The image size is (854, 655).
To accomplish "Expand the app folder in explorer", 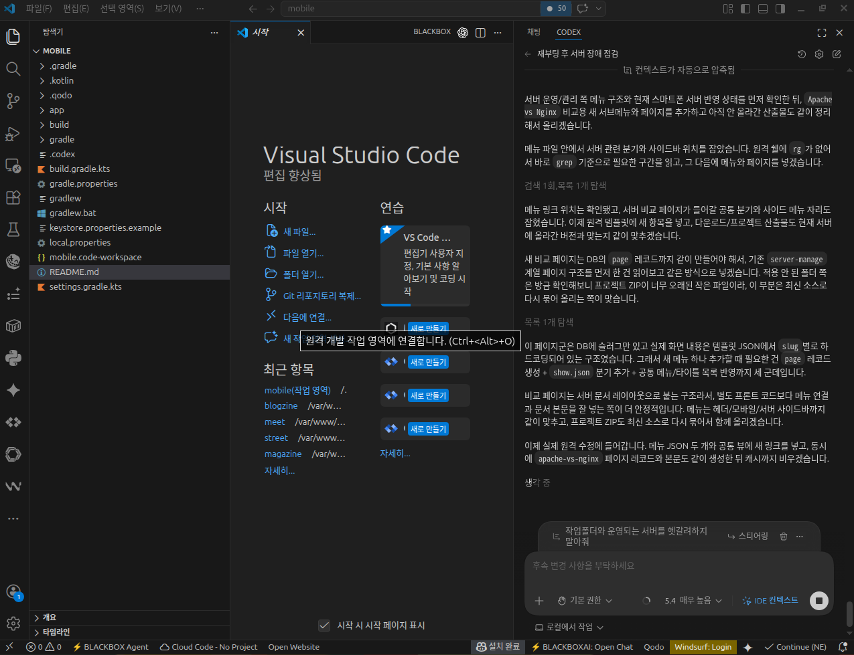I will (56, 110).
